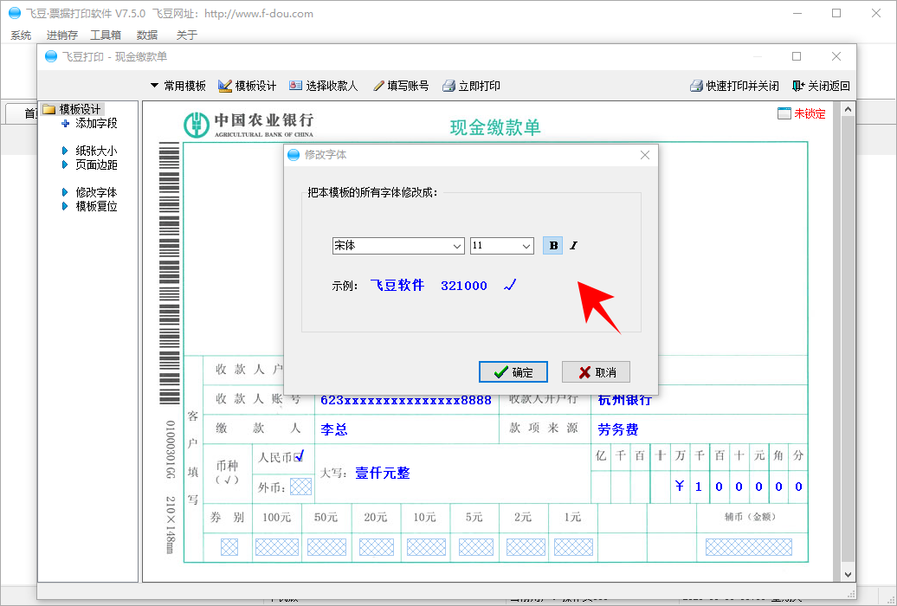Click the hatched field under 5元

(x=476, y=547)
